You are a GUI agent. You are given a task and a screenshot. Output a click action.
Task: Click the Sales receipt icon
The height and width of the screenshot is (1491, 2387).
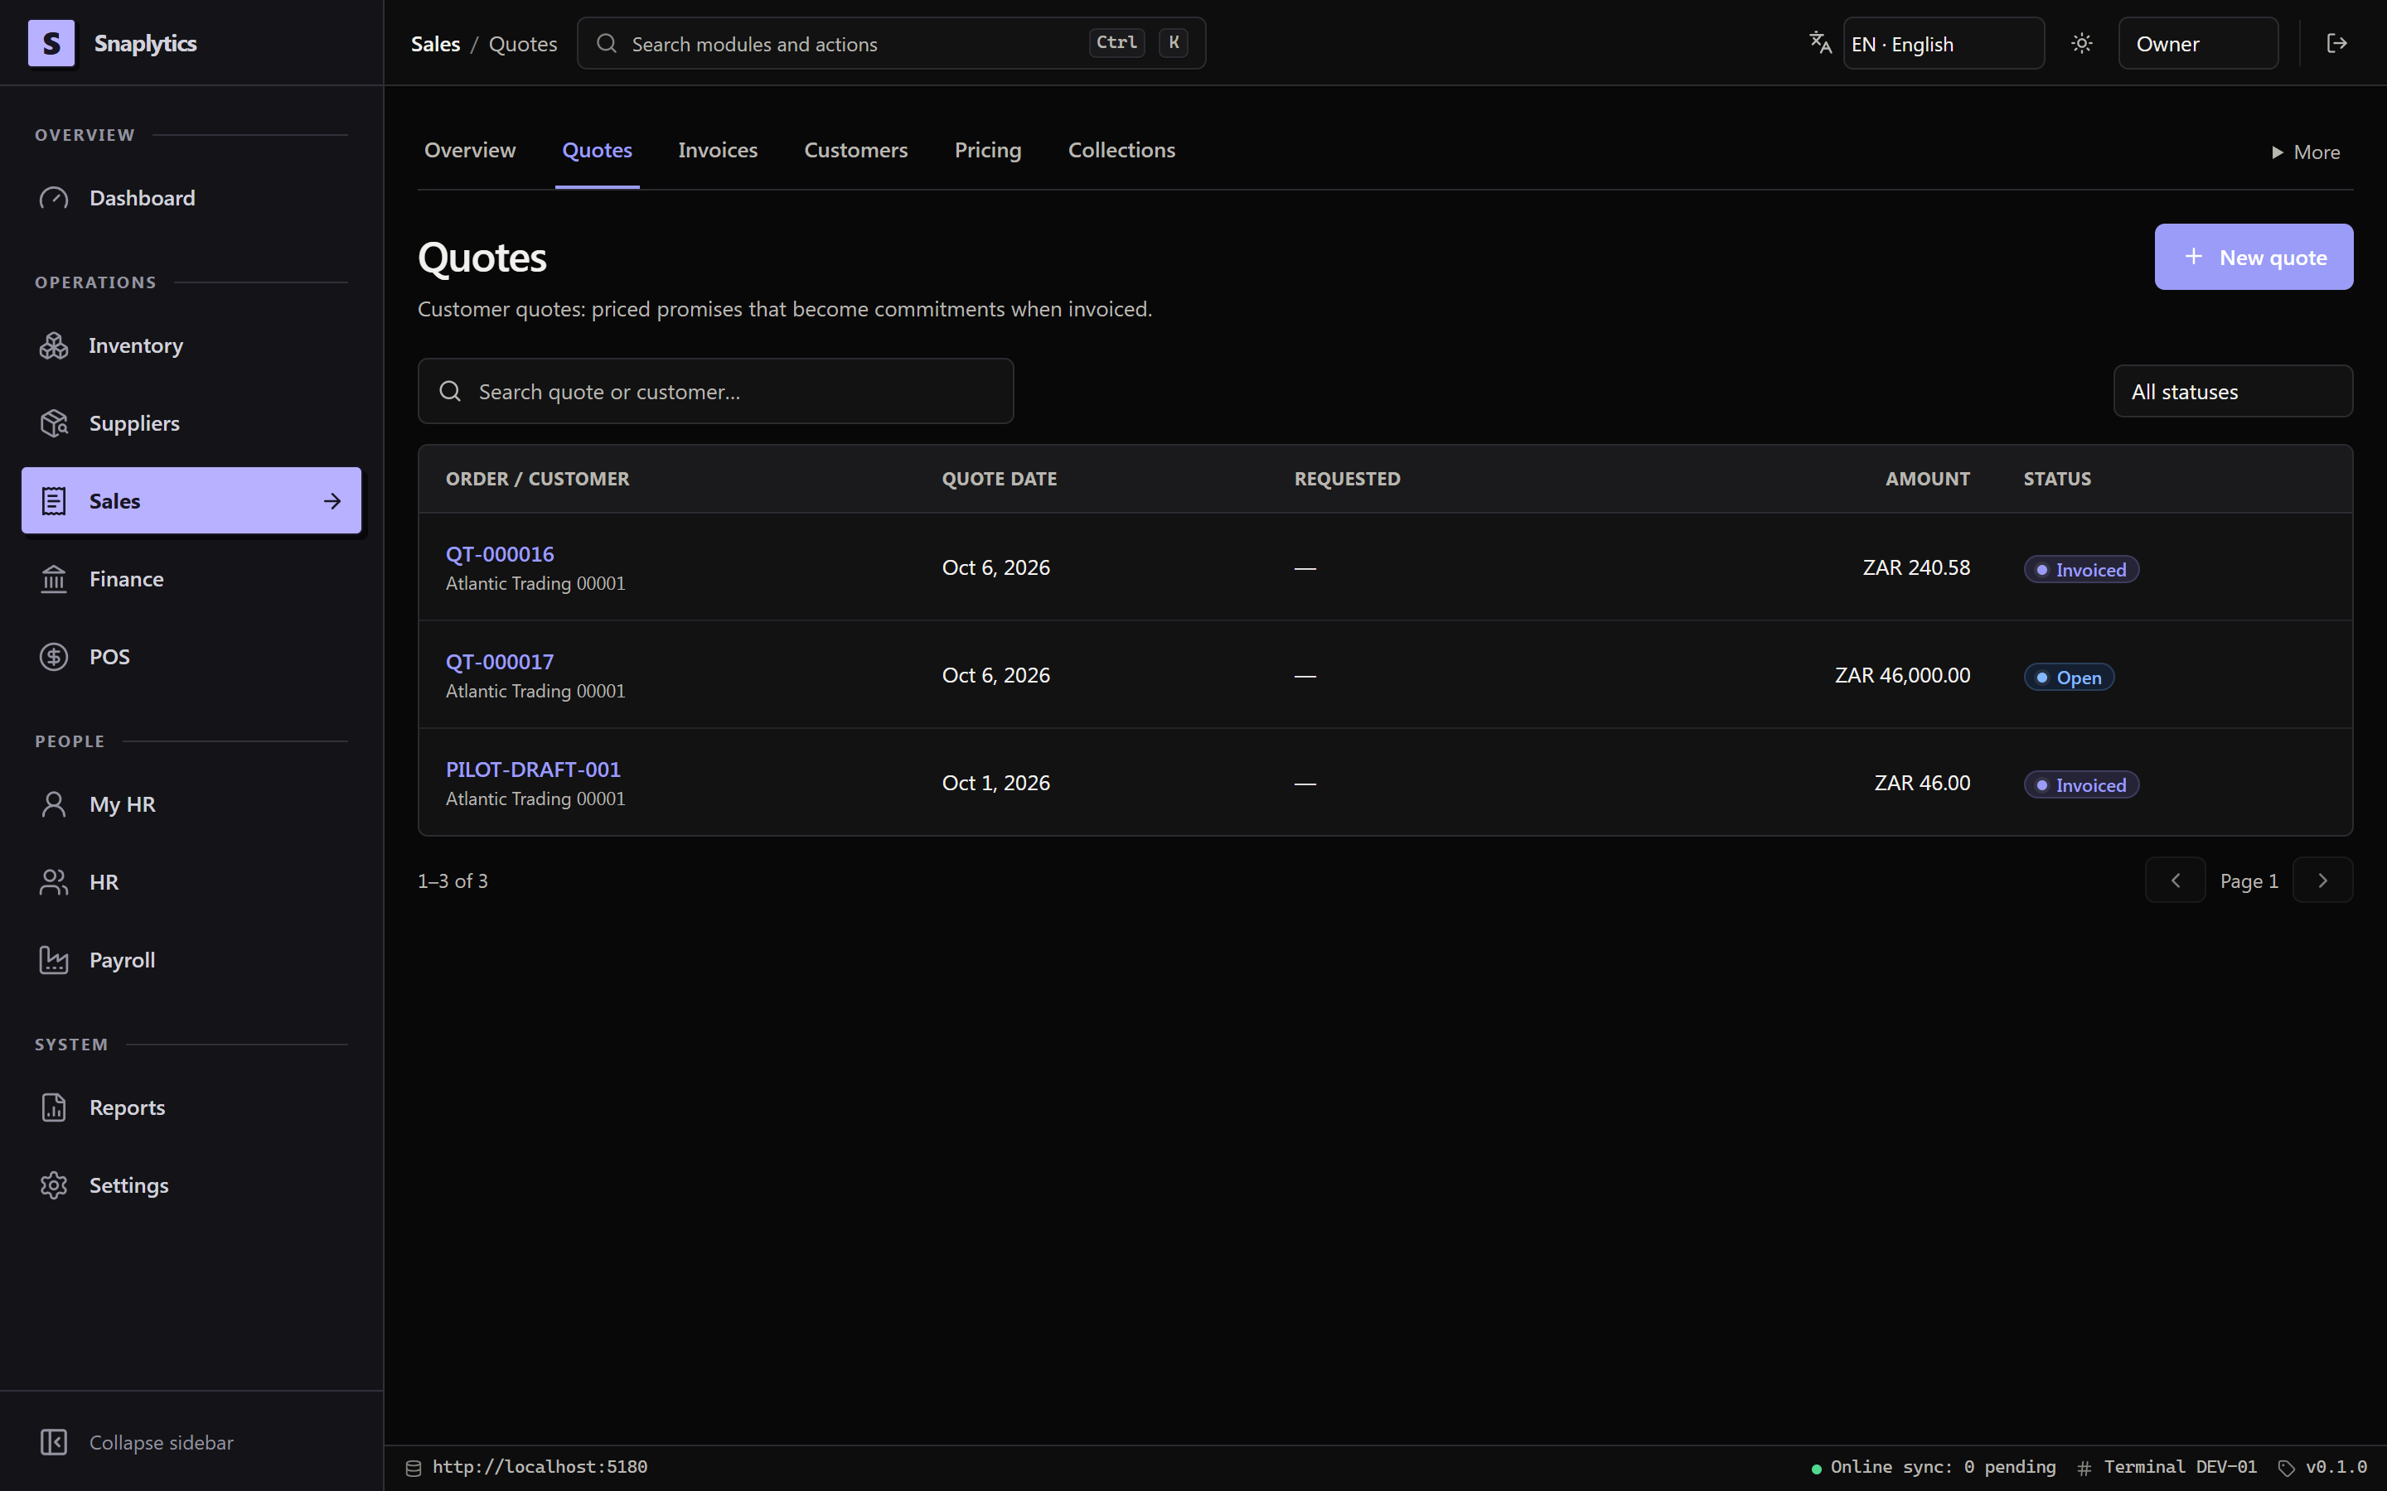(x=54, y=501)
